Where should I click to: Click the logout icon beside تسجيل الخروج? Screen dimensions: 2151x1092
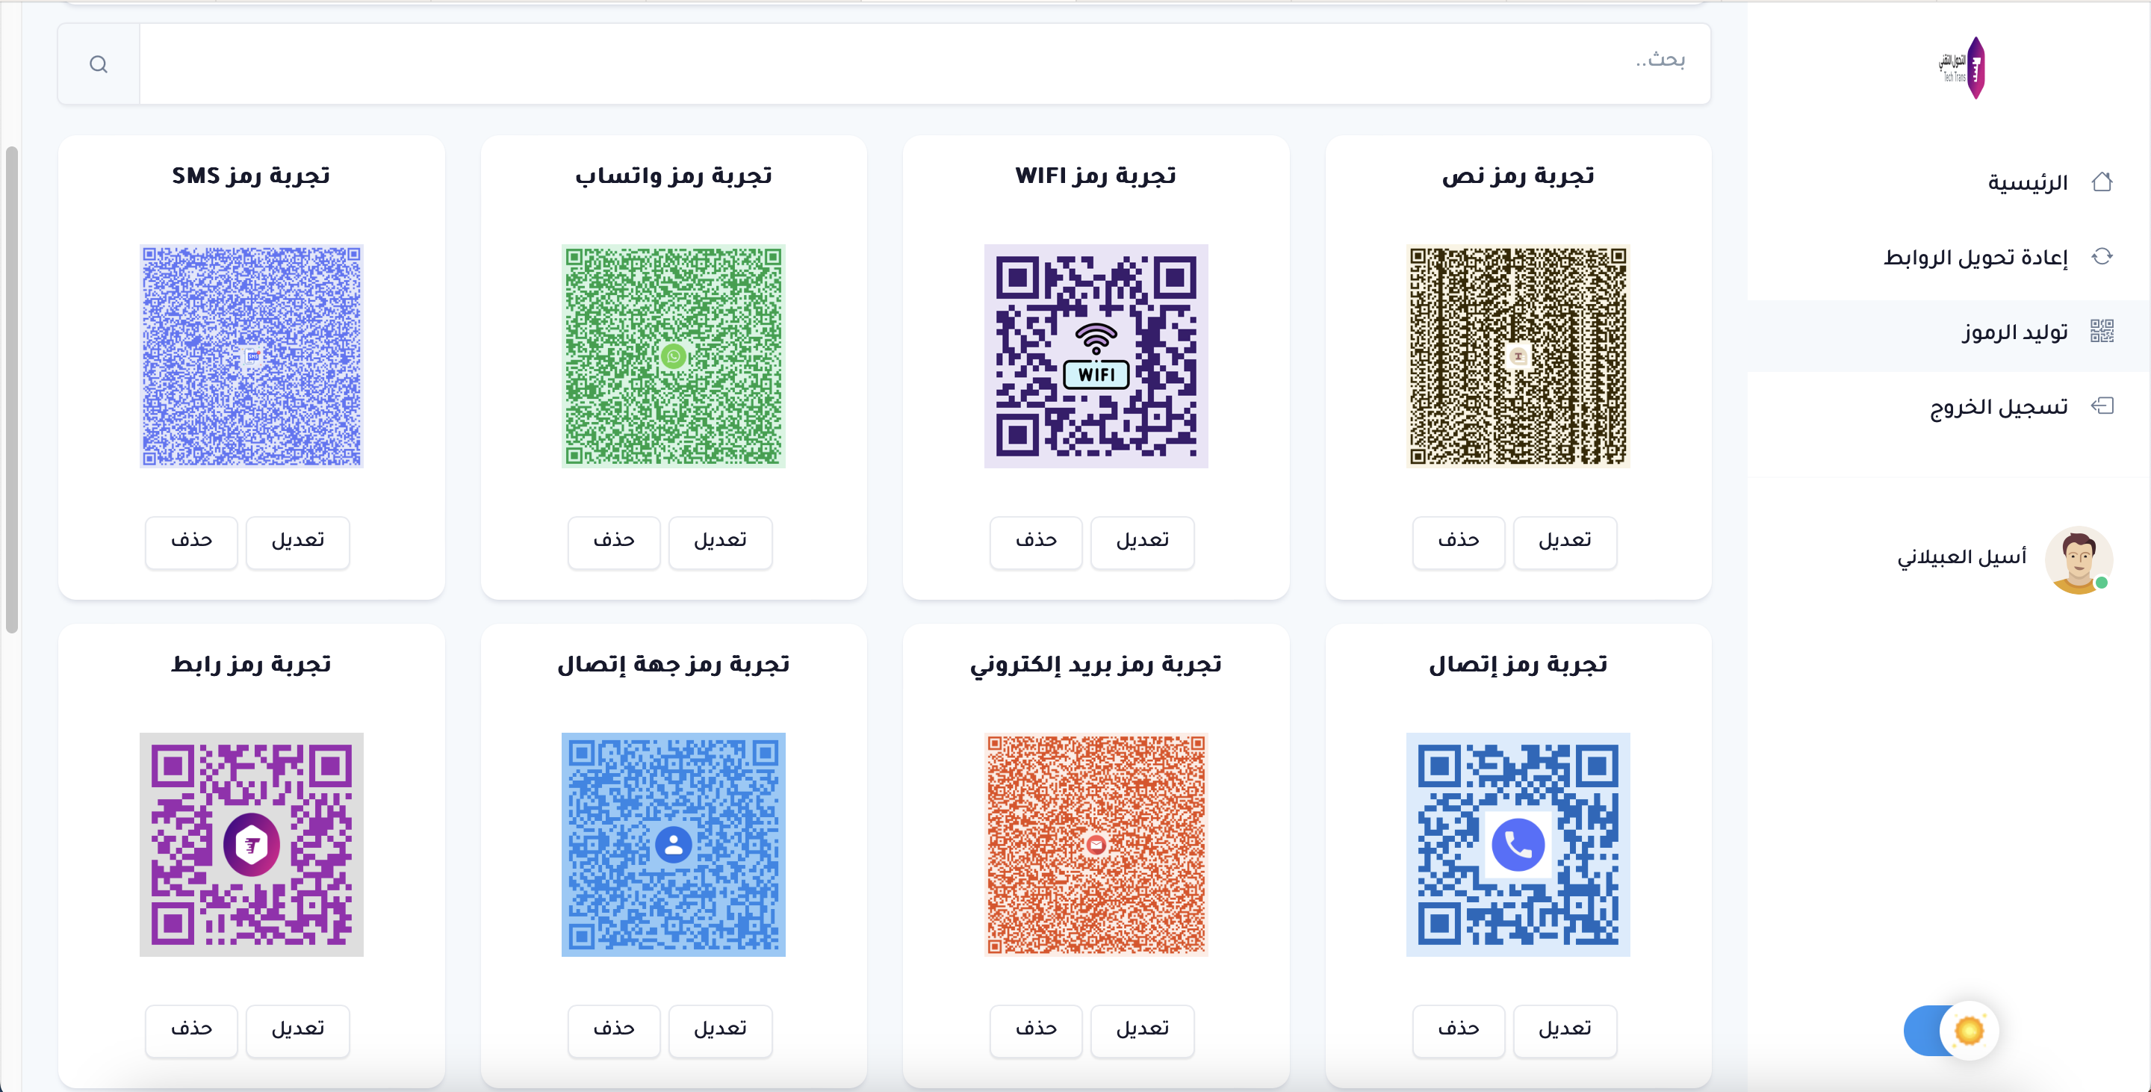(x=2102, y=406)
